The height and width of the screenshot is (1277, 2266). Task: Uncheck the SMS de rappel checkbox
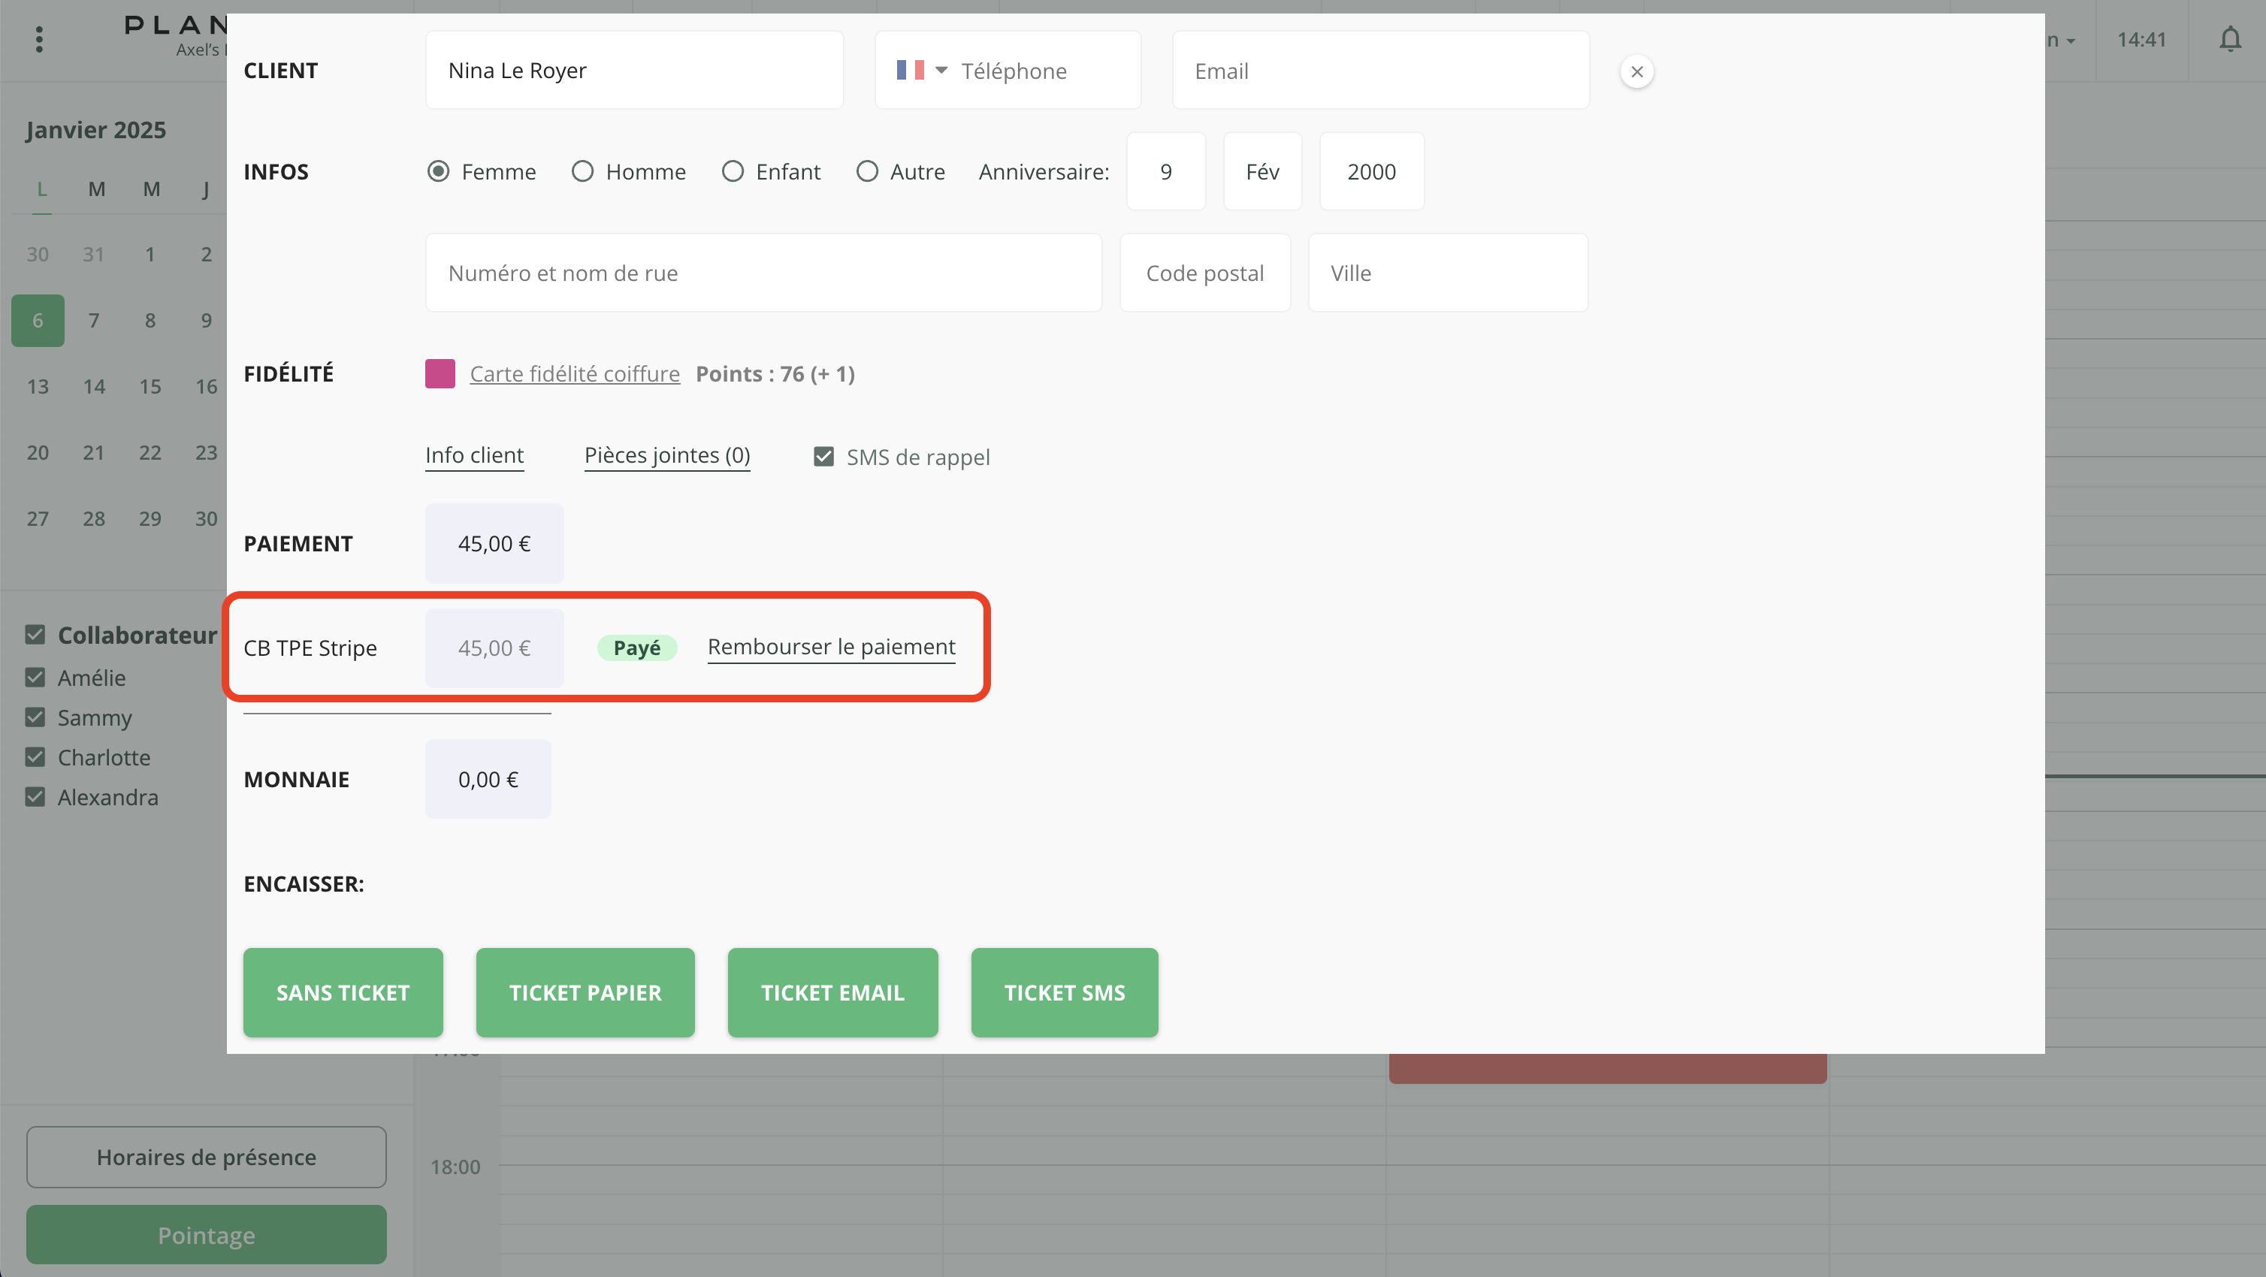(x=823, y=457)
